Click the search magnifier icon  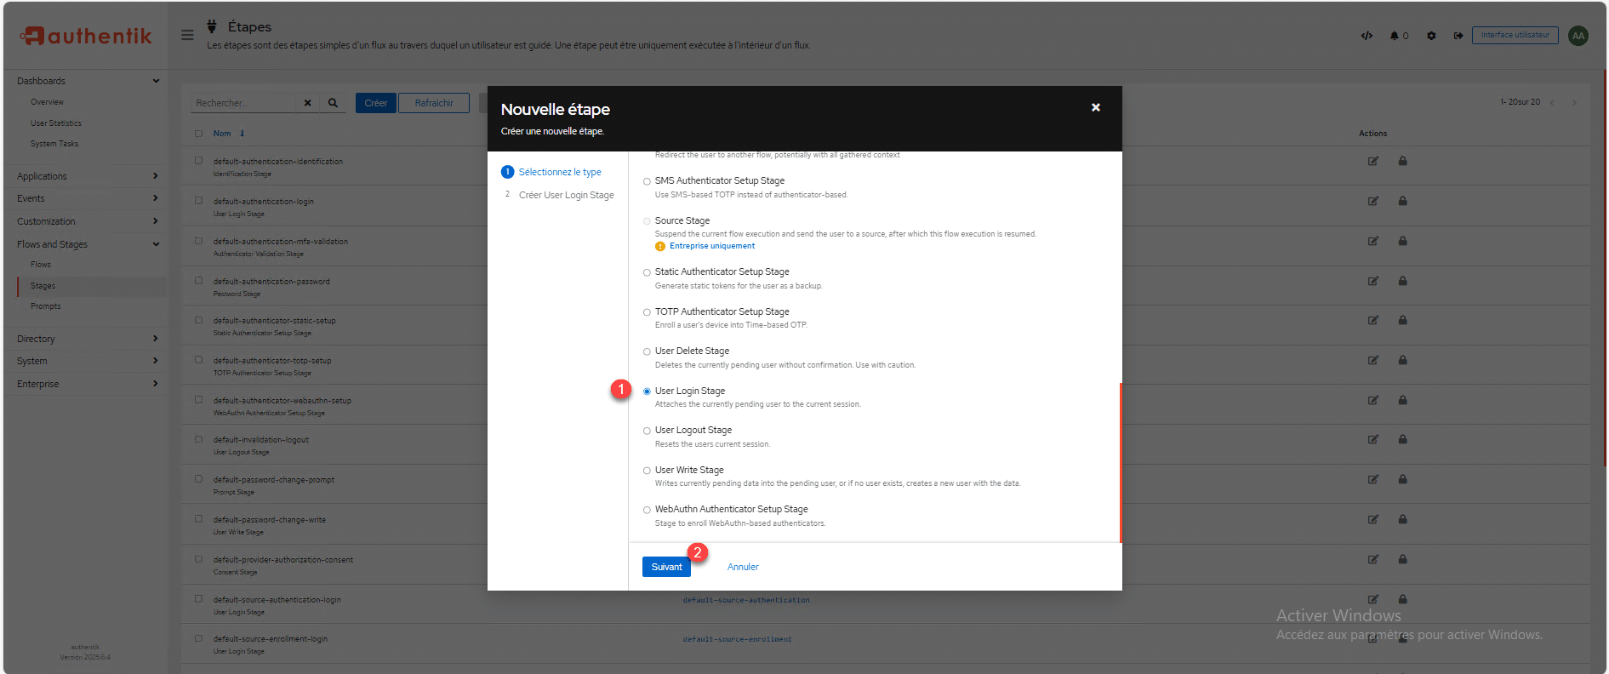click(x=333, y=103)
